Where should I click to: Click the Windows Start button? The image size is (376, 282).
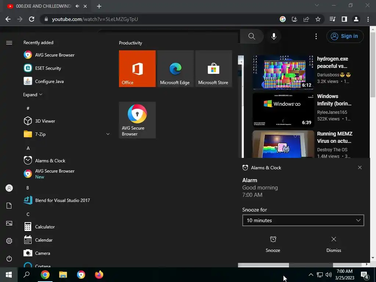(9, 275)
